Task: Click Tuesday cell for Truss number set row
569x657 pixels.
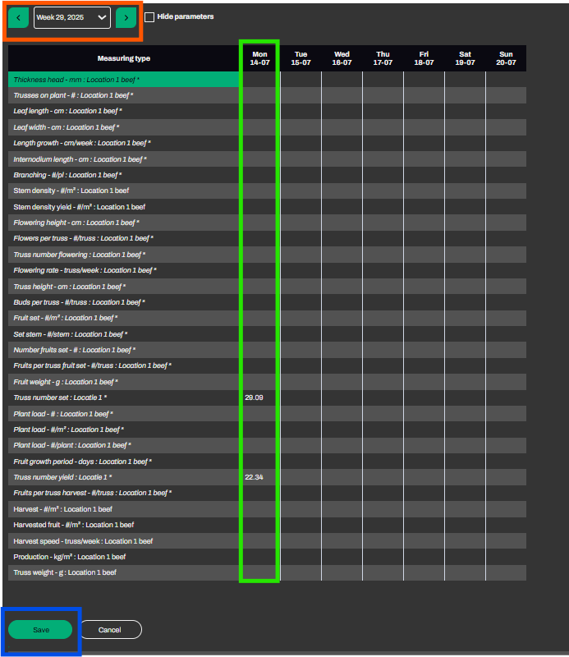Action: [301, 397]
